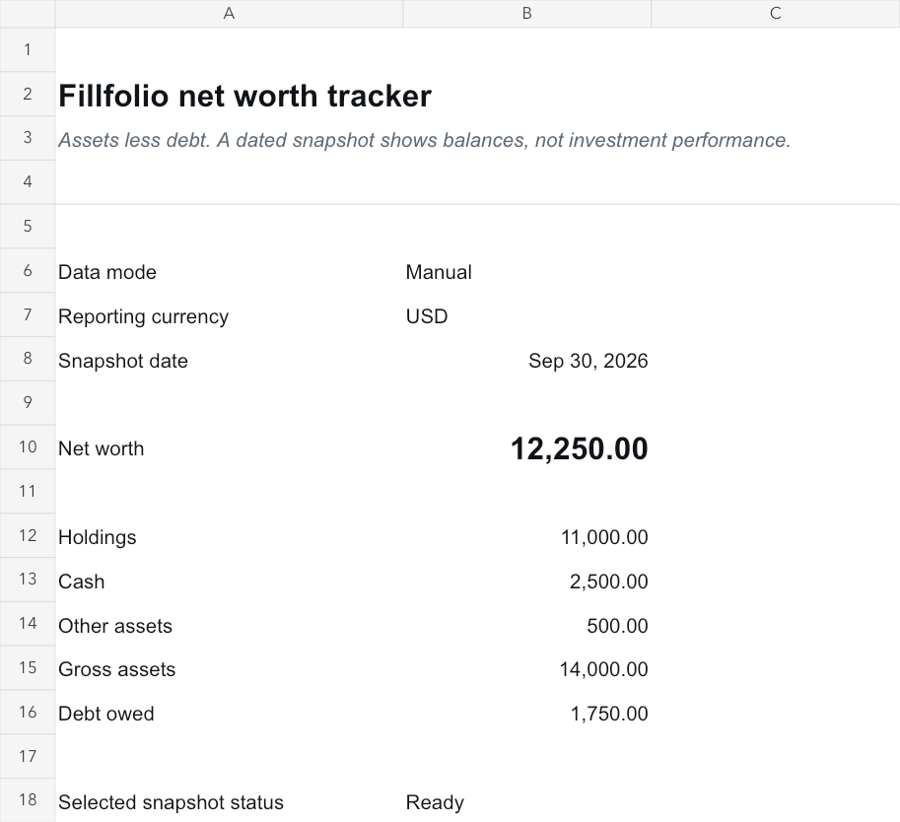Viewport: 900px width, 822px height.
Task: Select row 9 header
Action: click(x=28, y=403)
